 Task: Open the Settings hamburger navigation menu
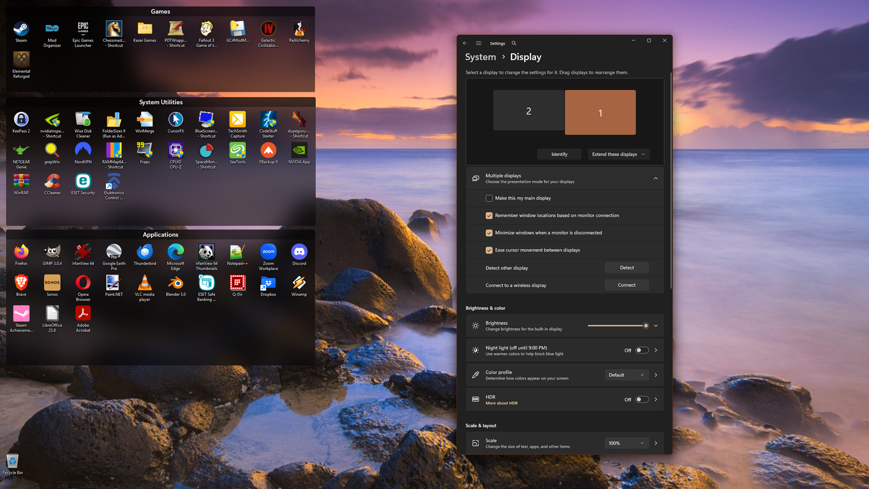(478, 43)
